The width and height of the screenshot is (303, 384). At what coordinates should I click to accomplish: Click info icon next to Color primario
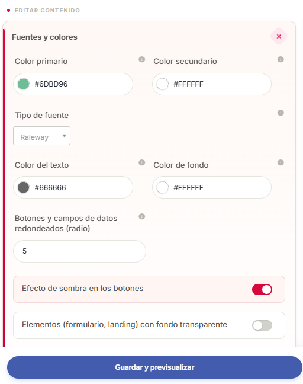click(x=142, y=59)
